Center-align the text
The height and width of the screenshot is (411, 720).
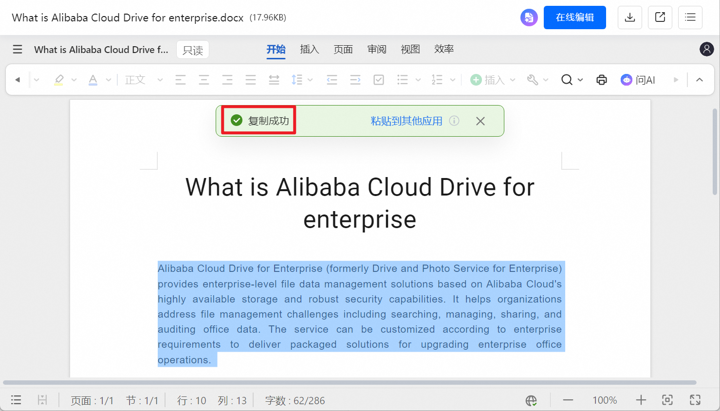pos(204,80)
